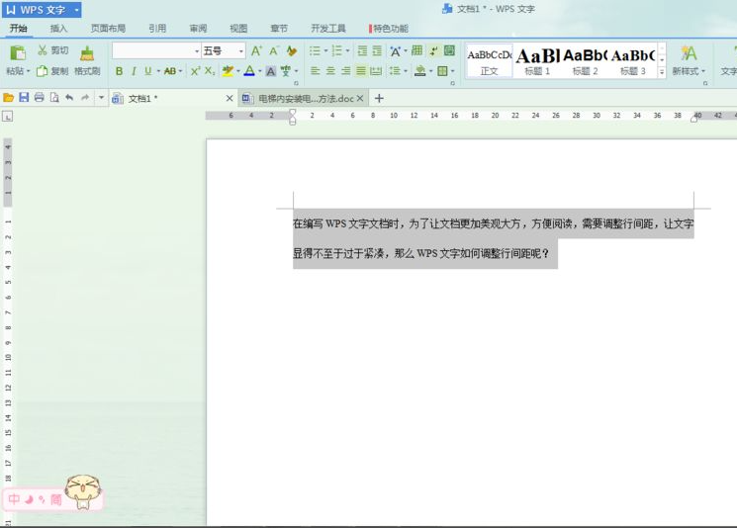Apply the 标题 2 style
The width and height of the screenshot is (737, 528).
pos(586,61)
